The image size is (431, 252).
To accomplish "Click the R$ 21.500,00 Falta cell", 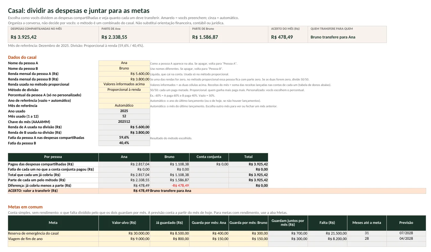I will pyautogui.click(x=327, y=233).
